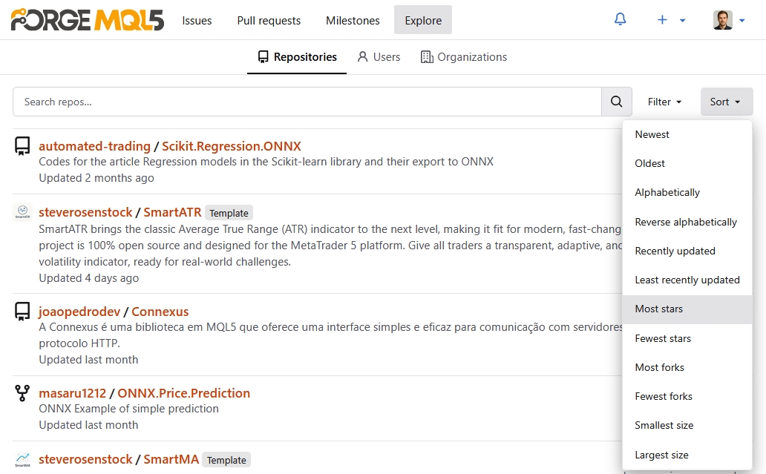This screenshot has height=474, width=766.
Task: Click the SmartATR repository avatar
Action: pos(22,212)
